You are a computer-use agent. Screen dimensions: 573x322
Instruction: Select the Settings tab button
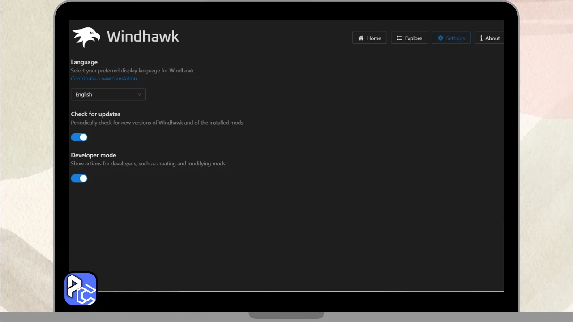click(x=451, y=38)
